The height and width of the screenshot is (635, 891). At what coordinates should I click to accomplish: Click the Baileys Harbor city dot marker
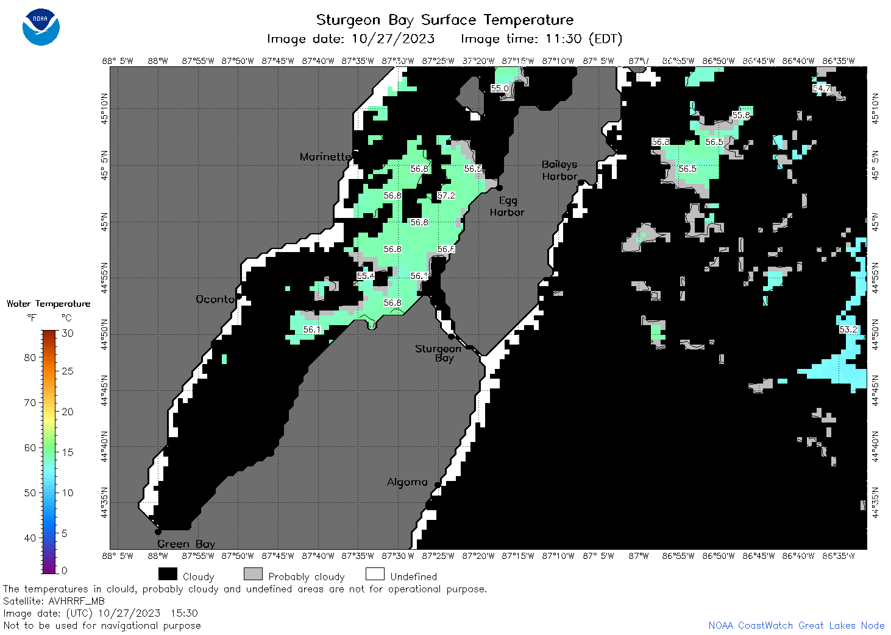(581, 182)
